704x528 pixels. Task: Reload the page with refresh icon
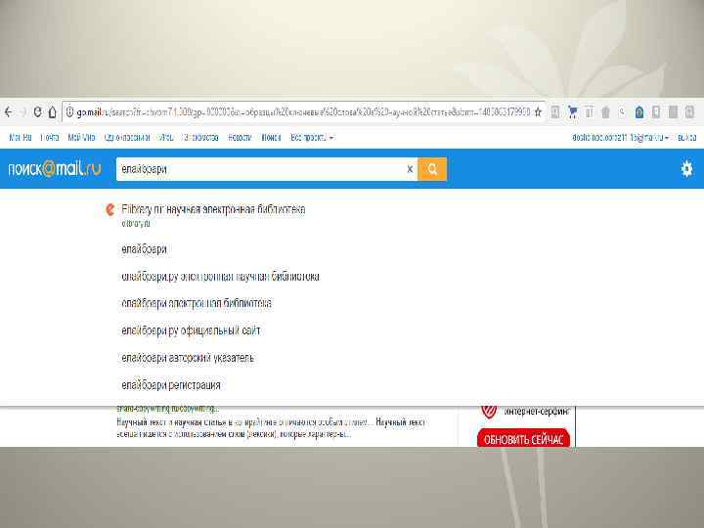tap(38, 111)
